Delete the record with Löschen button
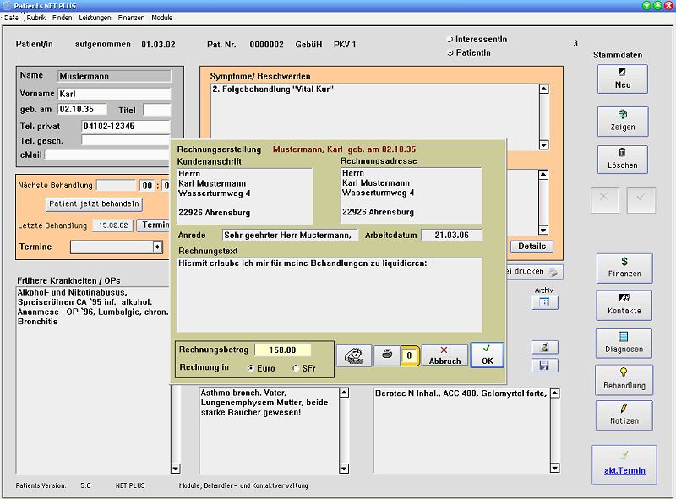676x499 pixels. pos(622,160)
